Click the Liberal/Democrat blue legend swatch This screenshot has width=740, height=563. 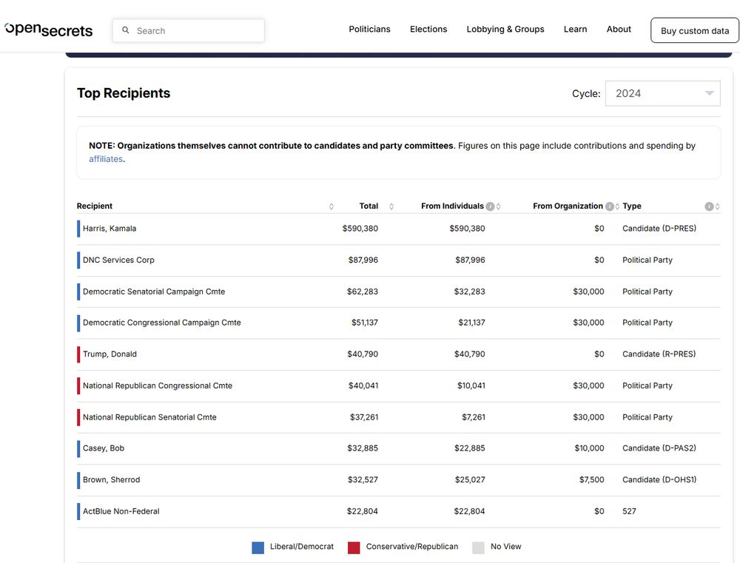(258, 547)
